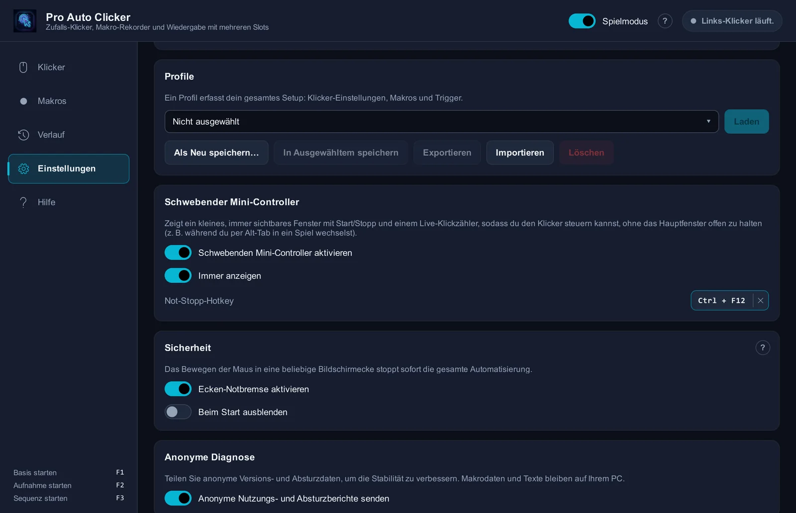The image size is (796, 513).
Task: Disable Schwebenden Mini-Controller aktivieren toggle
Action: 178,253
